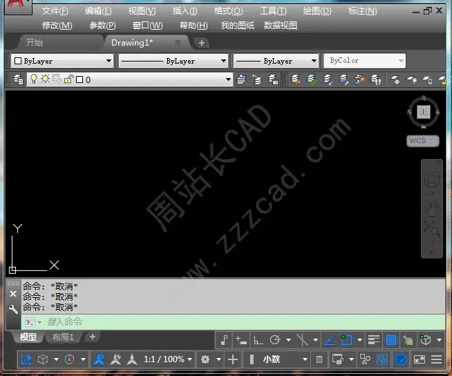This screenshot has height=376, width=452.
Task: Toggle layer 0 lock padlock icon
Action: (68, 79)
